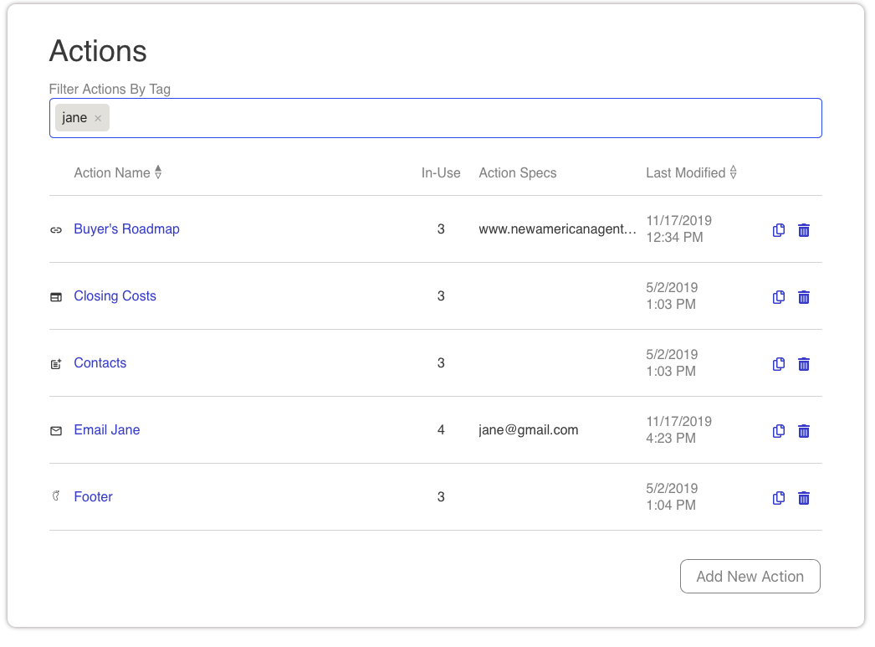This screenshot has width=875, height=647.
Task: Open the Footer action
Action: (x=93, y=496)
